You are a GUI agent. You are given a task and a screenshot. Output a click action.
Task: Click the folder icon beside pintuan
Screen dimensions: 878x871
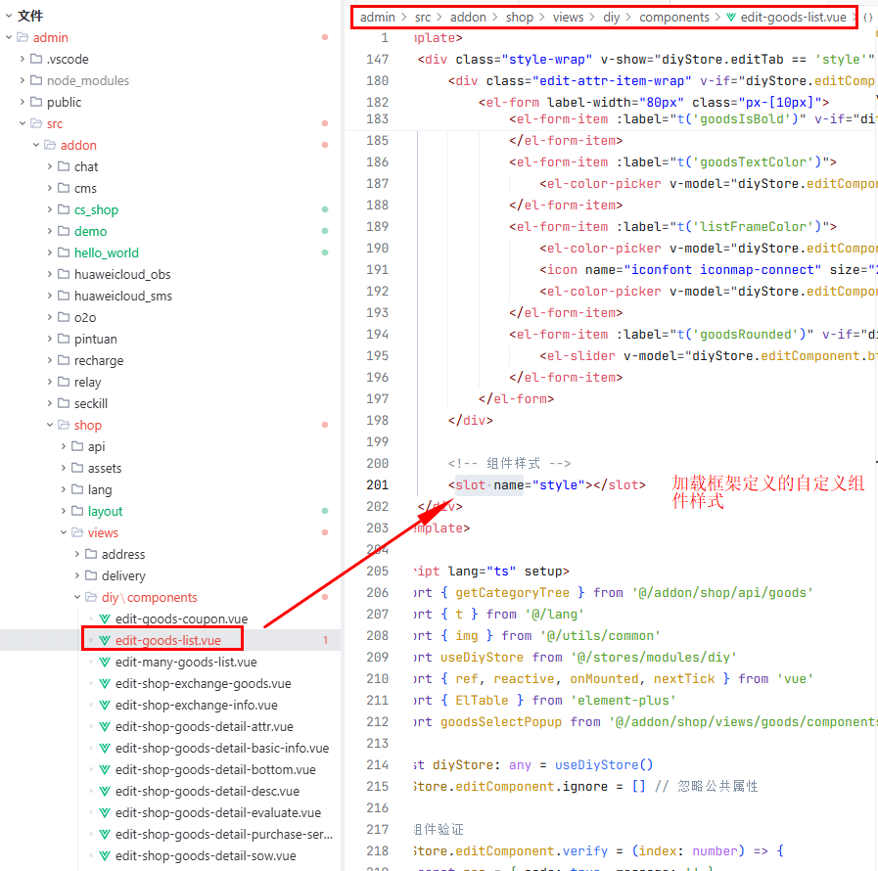coord(64,339)
